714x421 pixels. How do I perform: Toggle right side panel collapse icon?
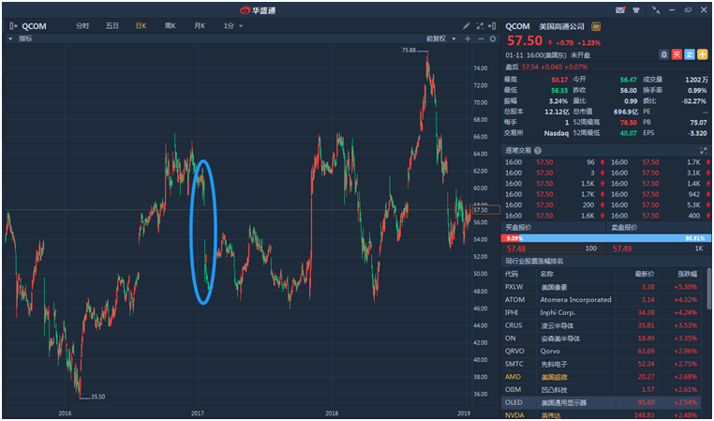493,25
